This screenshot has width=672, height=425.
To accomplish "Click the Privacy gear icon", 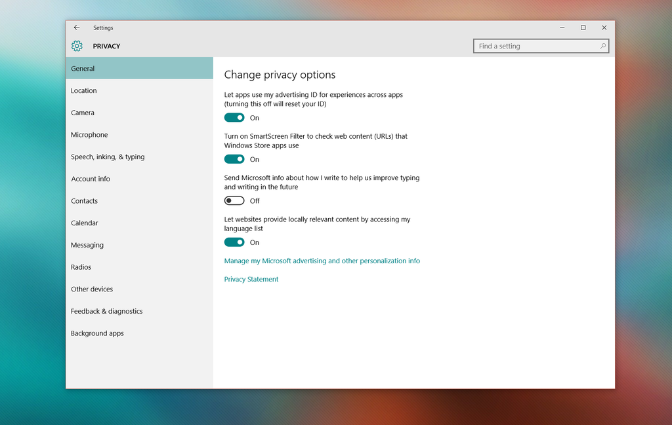I will pos(77,46).
